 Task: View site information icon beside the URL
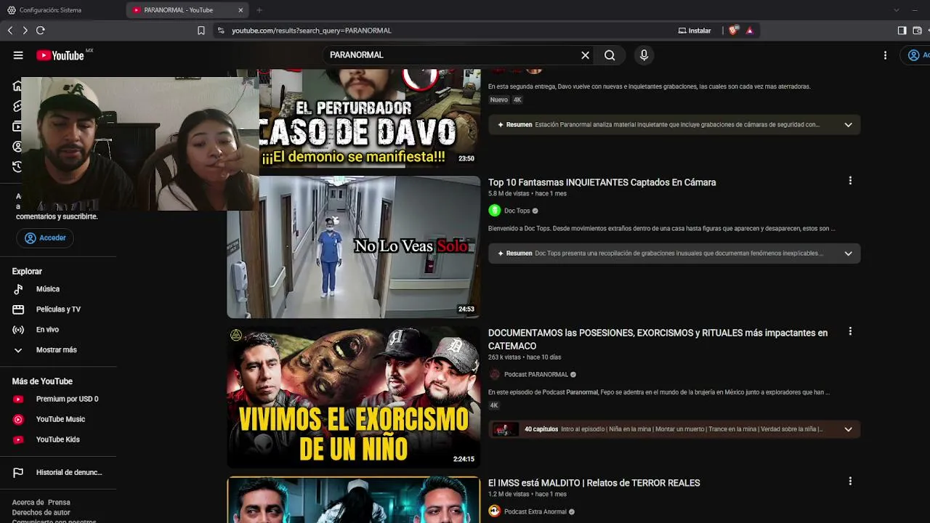221,31
